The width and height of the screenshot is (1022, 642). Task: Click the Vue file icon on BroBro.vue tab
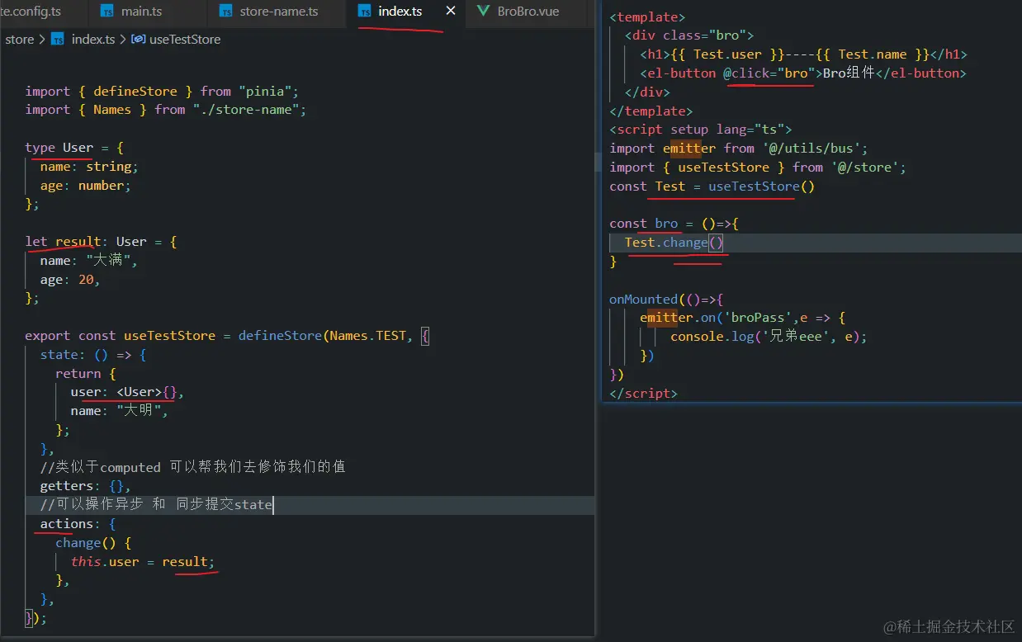(x=482, y=12)
